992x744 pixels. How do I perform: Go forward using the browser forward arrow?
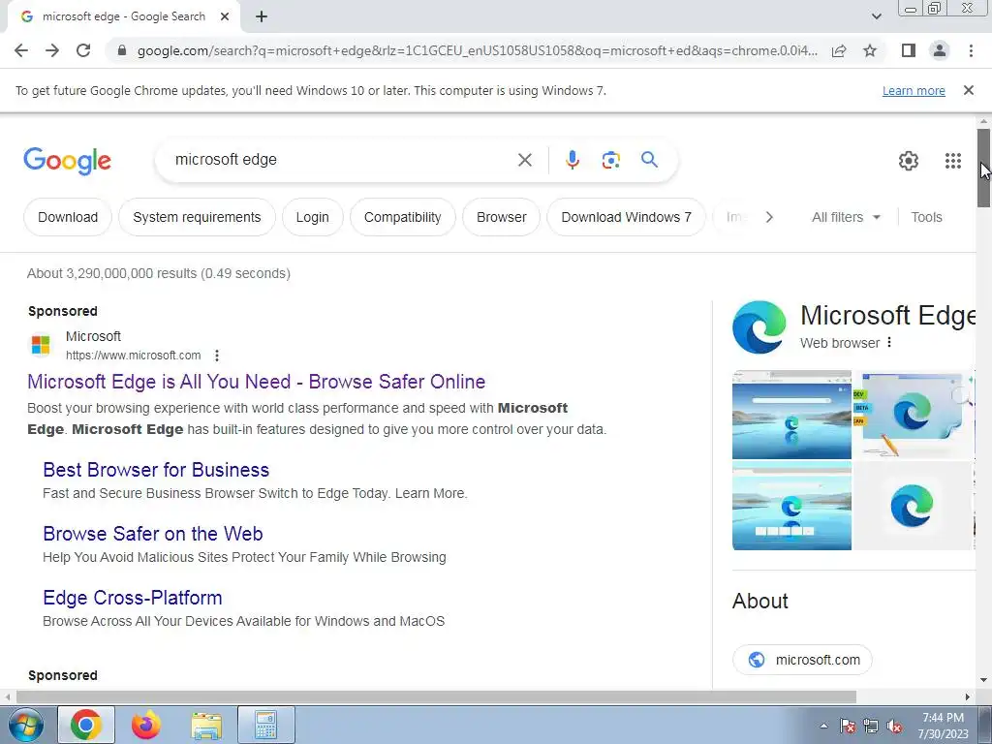click(52, 50)
